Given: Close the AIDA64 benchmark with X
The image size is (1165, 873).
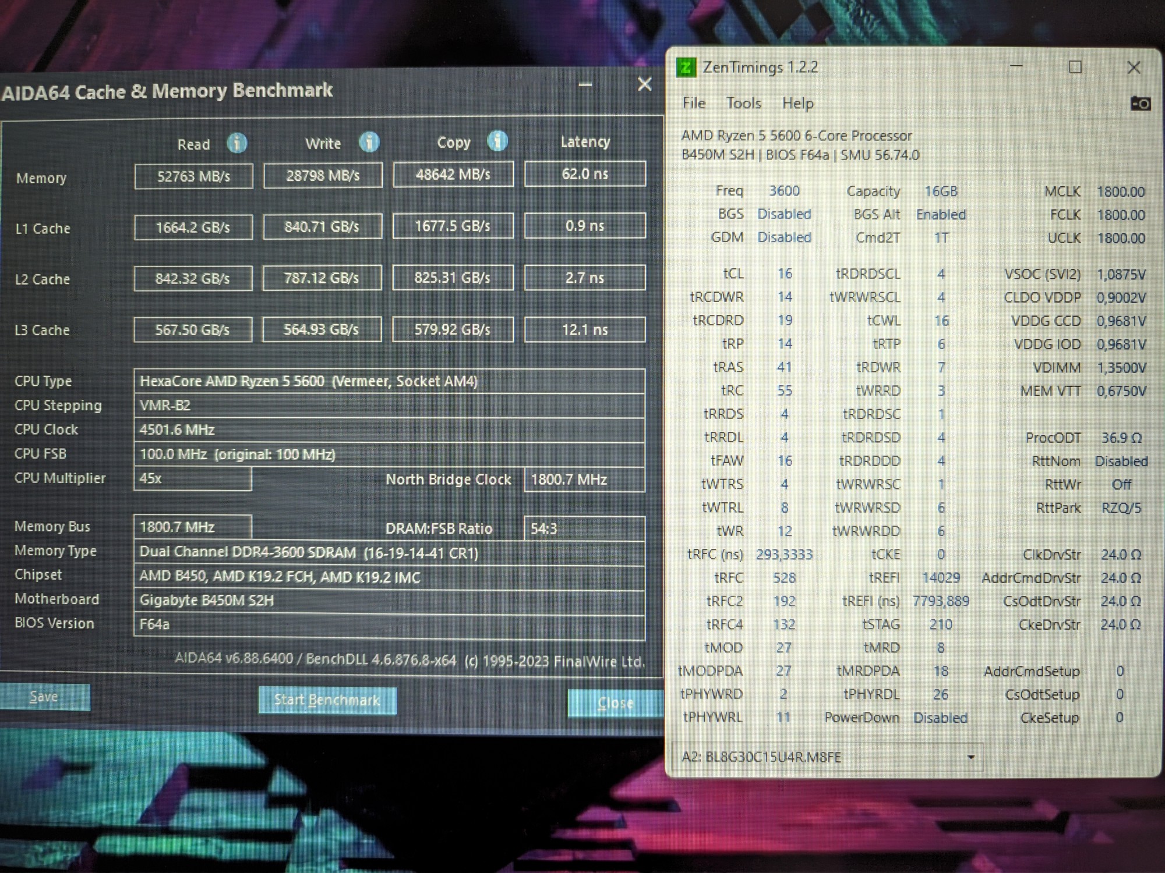Looking at the screenshot, I should click(644, 84).
